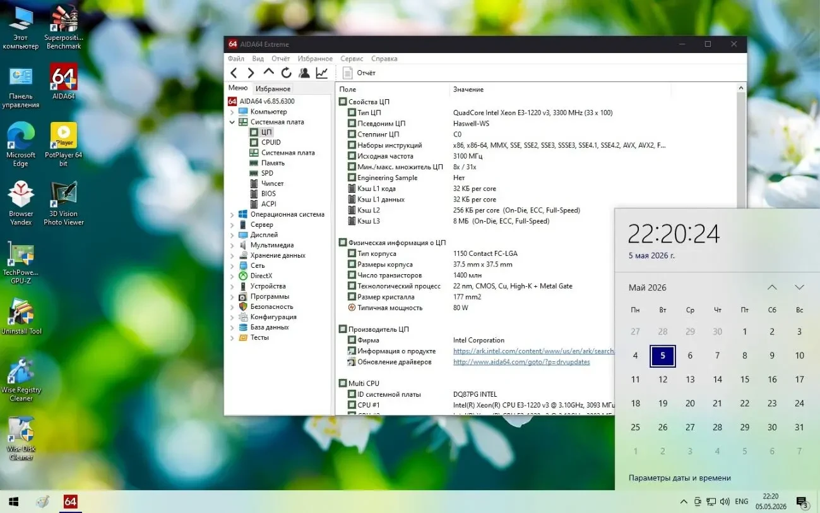This screenshot has height=513, width=820.
Task: Switch to the Избранное panel tab
Action: tap(273, 89)
